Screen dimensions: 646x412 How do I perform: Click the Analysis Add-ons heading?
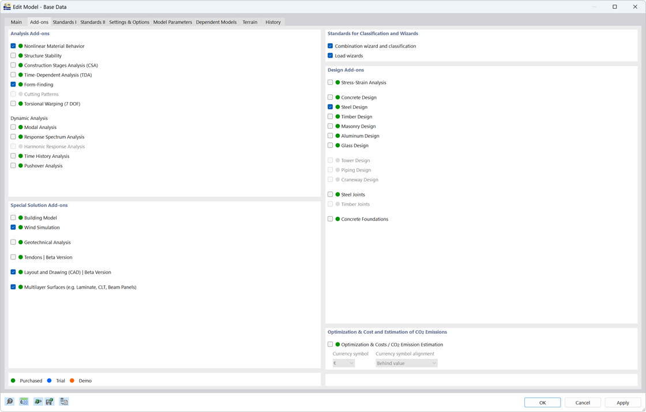pyautogui.click(x=30, y=34)
